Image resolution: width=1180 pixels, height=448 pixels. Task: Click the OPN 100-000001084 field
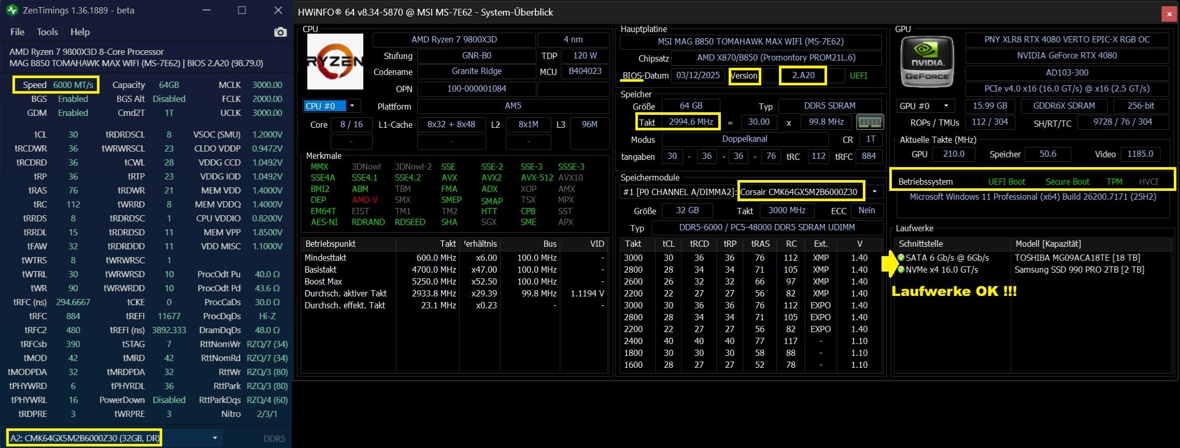click(x=476, y=89)
